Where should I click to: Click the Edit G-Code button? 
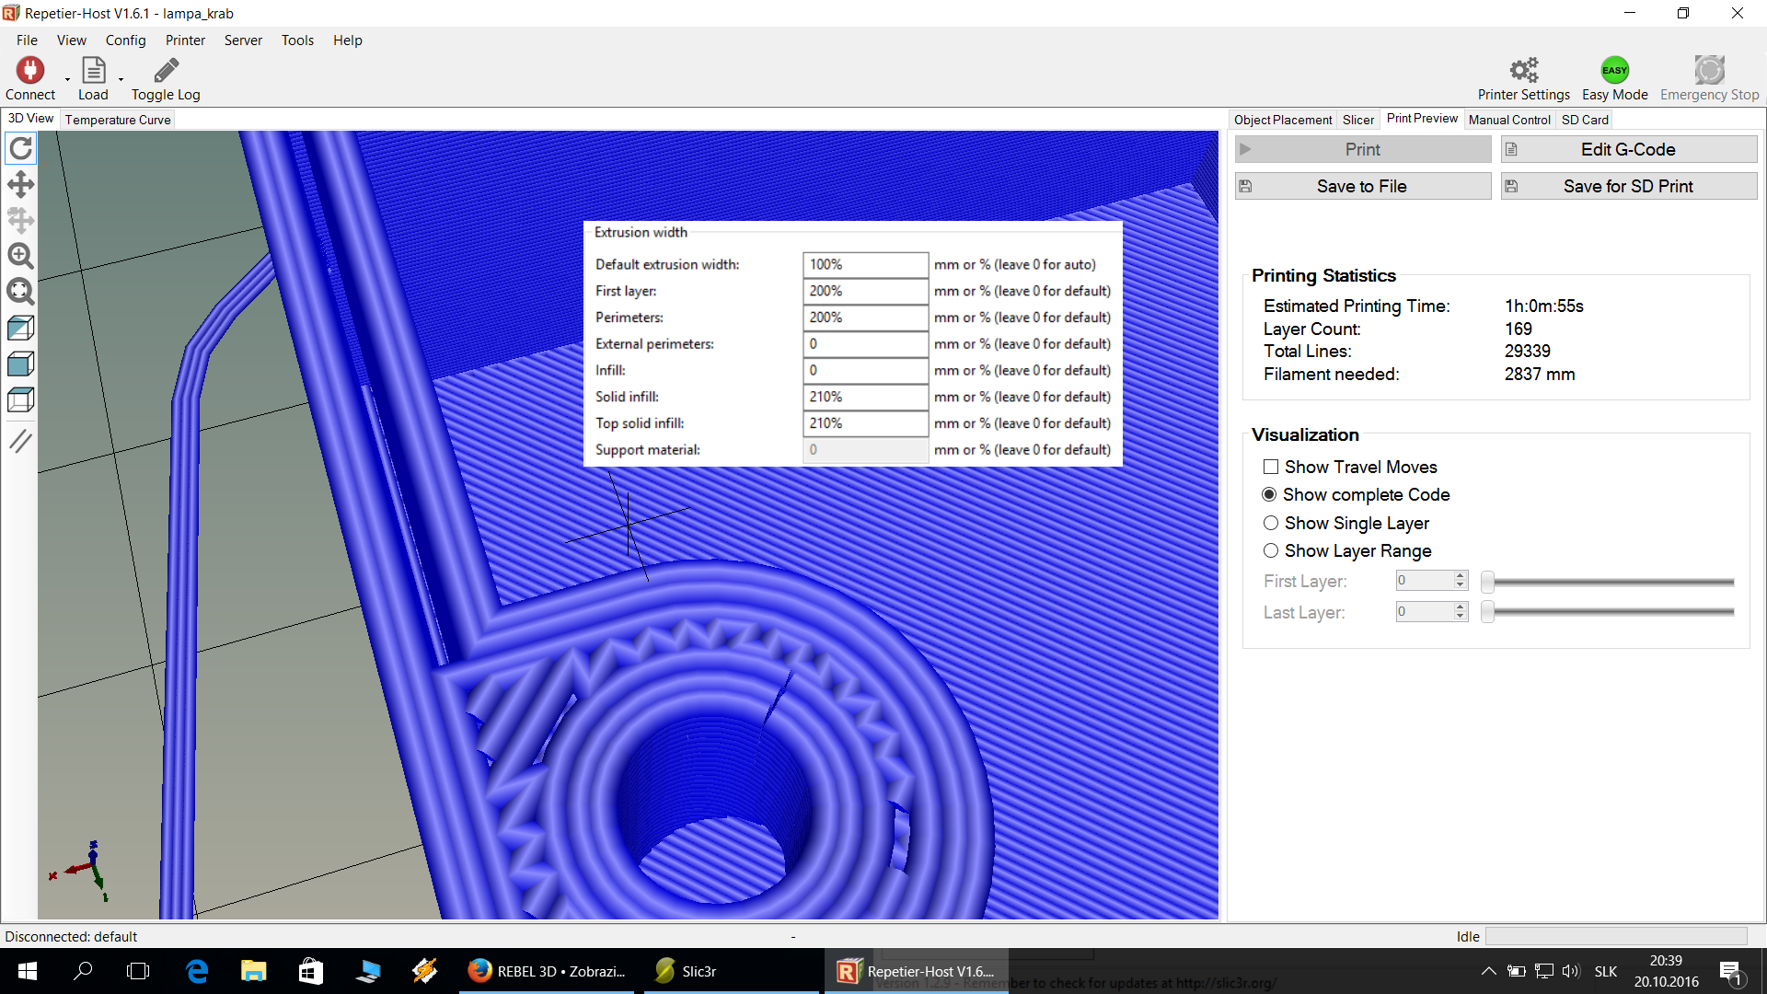tap(1628, 149)
